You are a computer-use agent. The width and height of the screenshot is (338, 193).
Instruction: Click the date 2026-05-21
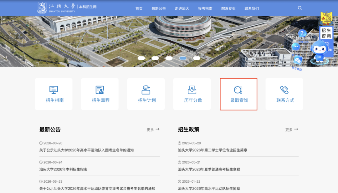[191, 162]
